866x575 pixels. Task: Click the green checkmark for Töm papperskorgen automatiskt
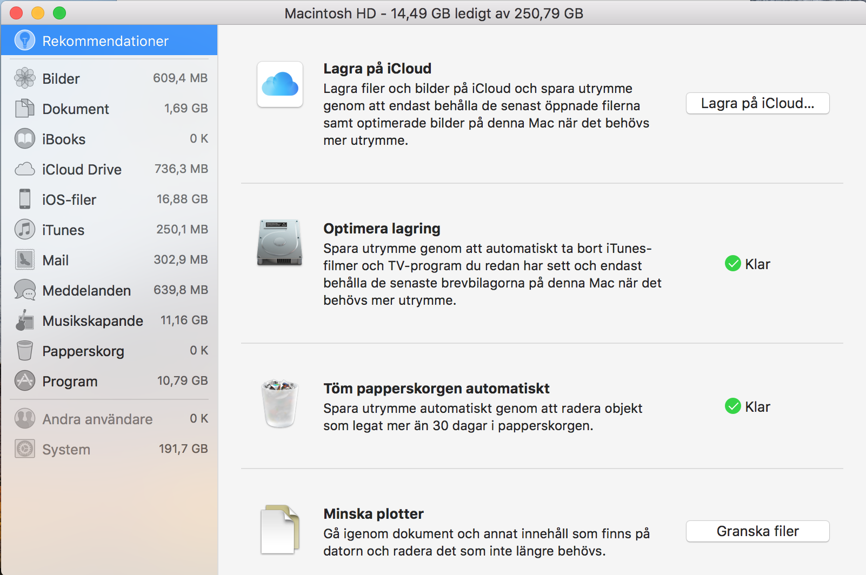(732, 406)
